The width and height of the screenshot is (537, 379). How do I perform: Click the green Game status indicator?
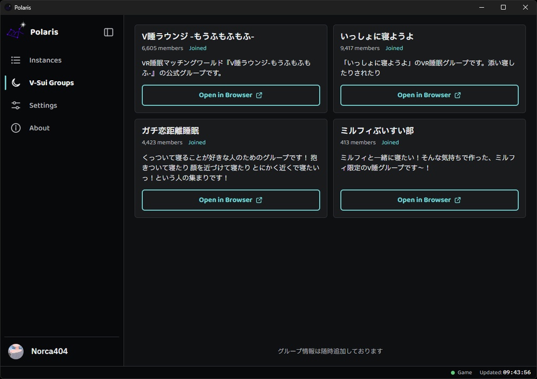pos(453,373)
